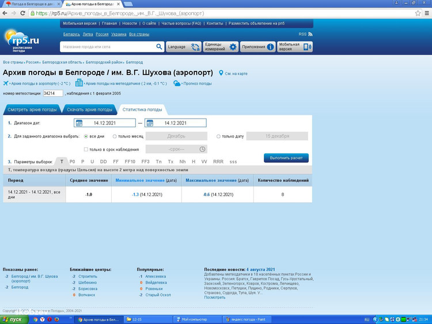The height and width of the screenshot is (324, 432).
Task: Click the airplane airport archive icon
Action: coord(6,83)
